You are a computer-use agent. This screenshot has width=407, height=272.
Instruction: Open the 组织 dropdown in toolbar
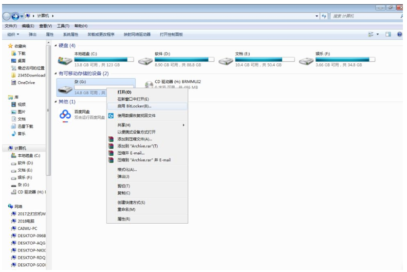click(13, 34)
